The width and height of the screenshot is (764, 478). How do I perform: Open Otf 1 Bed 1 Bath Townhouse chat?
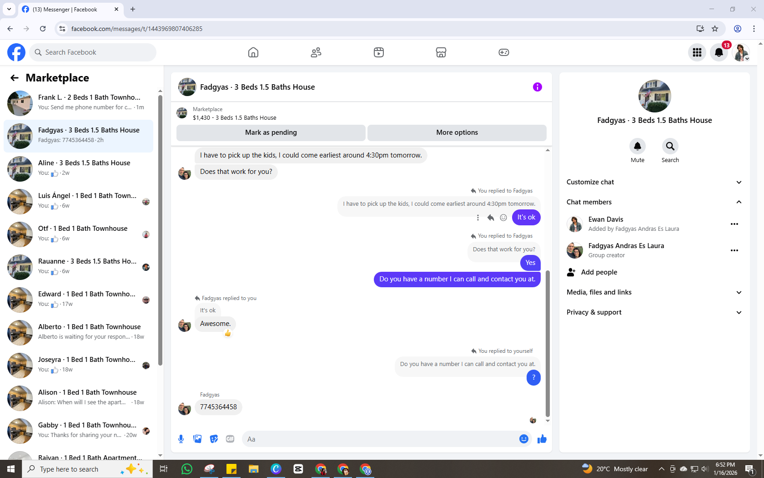click(78, 234)
